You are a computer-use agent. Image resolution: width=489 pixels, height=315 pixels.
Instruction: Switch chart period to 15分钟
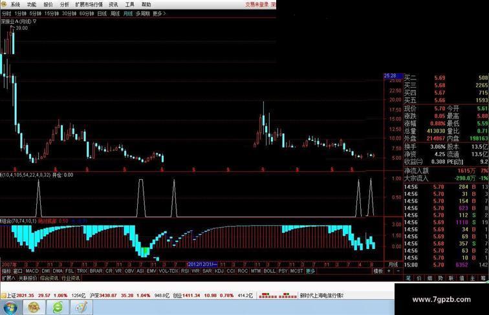point(52,14)
